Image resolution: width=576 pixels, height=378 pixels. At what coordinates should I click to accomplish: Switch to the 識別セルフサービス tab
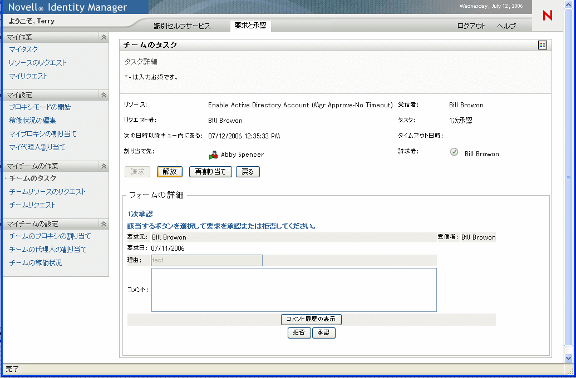point(182,26)
